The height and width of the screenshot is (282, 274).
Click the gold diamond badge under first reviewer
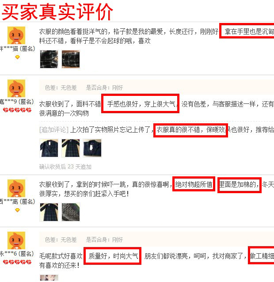coord(17,57)
